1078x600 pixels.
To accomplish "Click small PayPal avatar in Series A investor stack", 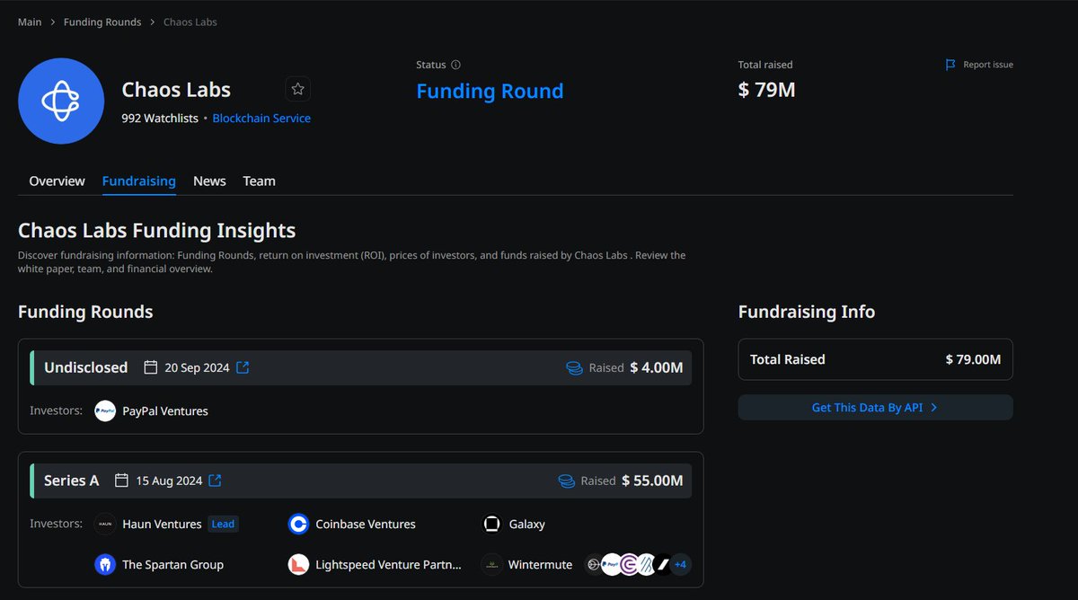I will 611,564.
